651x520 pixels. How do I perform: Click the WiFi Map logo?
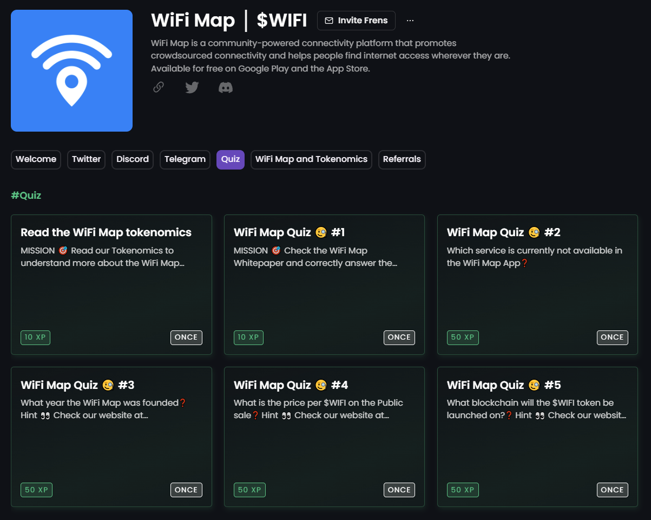pyautogui.click(x=71, y=70)
